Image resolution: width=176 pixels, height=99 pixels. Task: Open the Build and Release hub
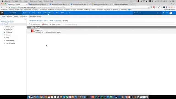click(49, 13)
